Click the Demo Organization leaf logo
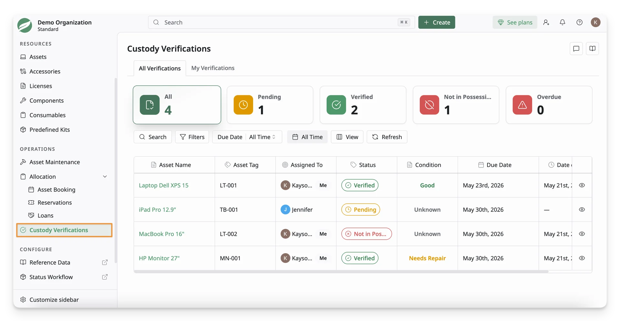 click(x=25, y=25)
